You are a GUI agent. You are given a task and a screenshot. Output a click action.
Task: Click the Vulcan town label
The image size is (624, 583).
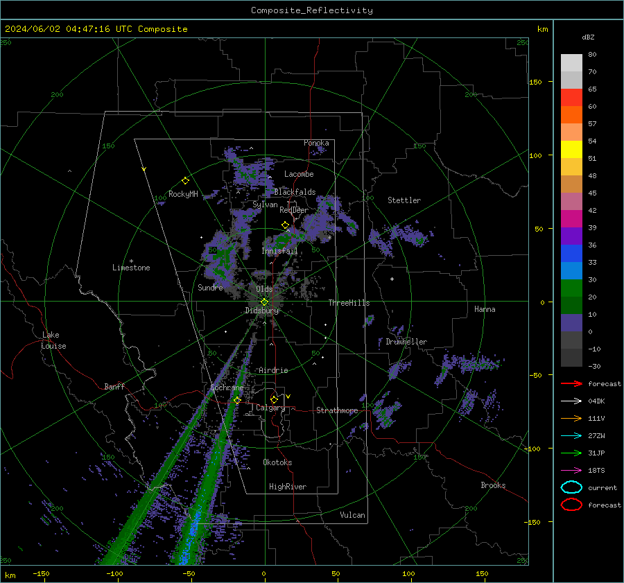352,515
